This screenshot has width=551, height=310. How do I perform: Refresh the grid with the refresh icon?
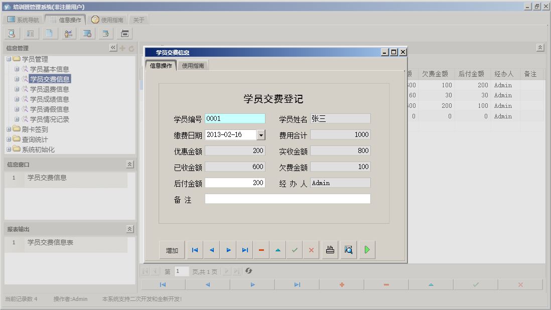pos(249,271)
